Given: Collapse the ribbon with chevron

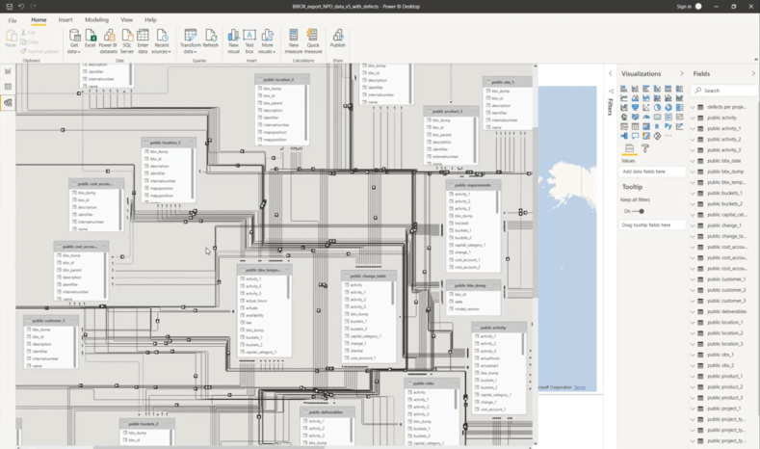Looking at the screenshot, I should (755, 60).
